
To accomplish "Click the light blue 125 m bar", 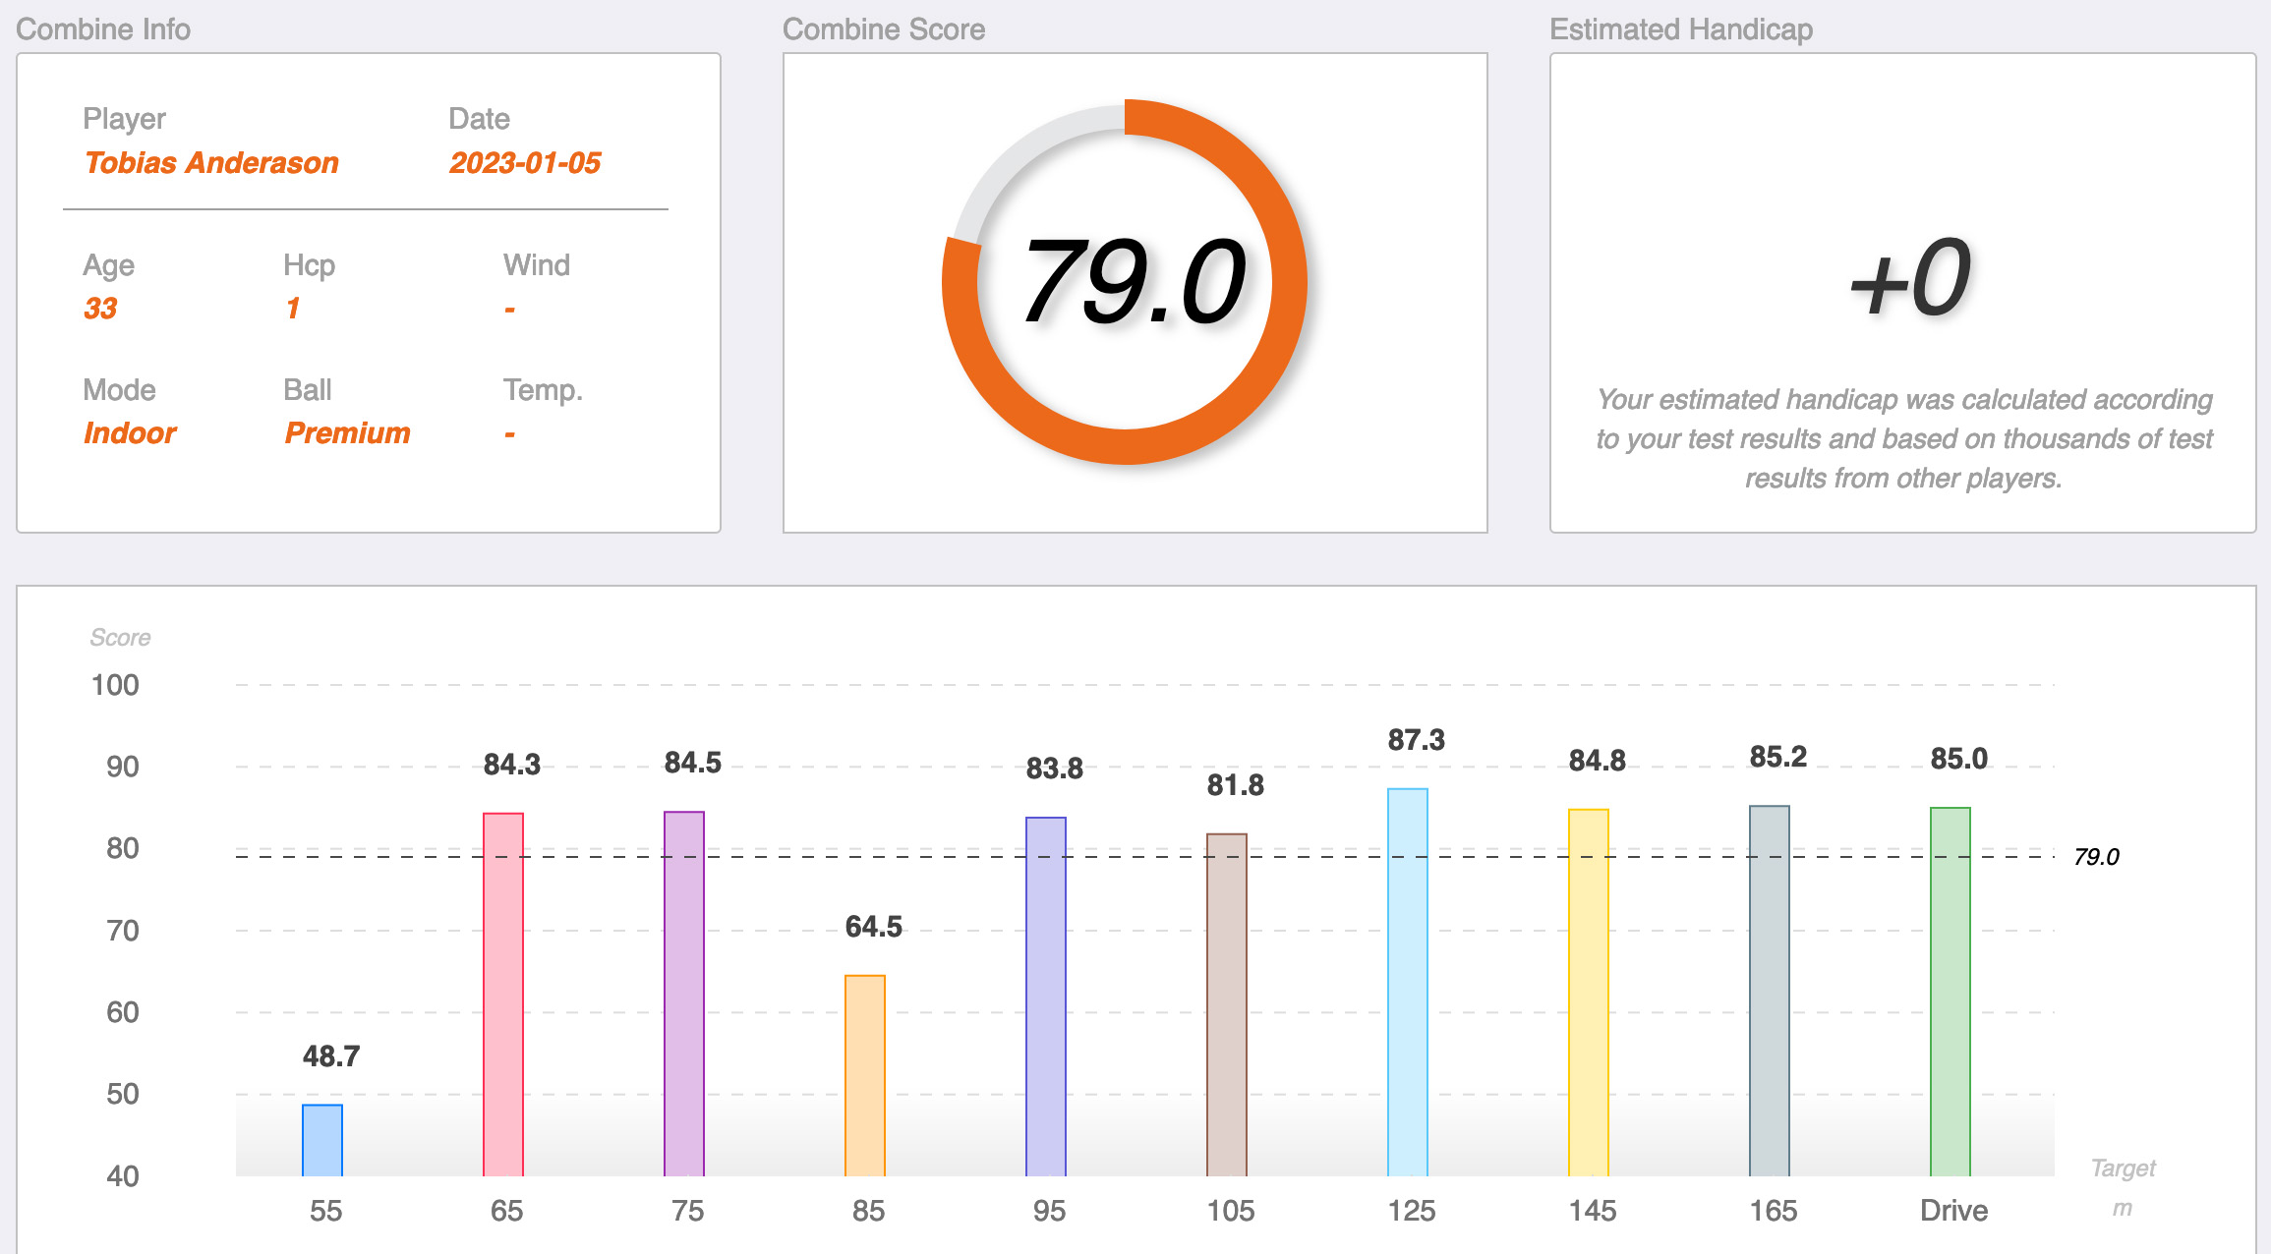I will [1408, 982].
